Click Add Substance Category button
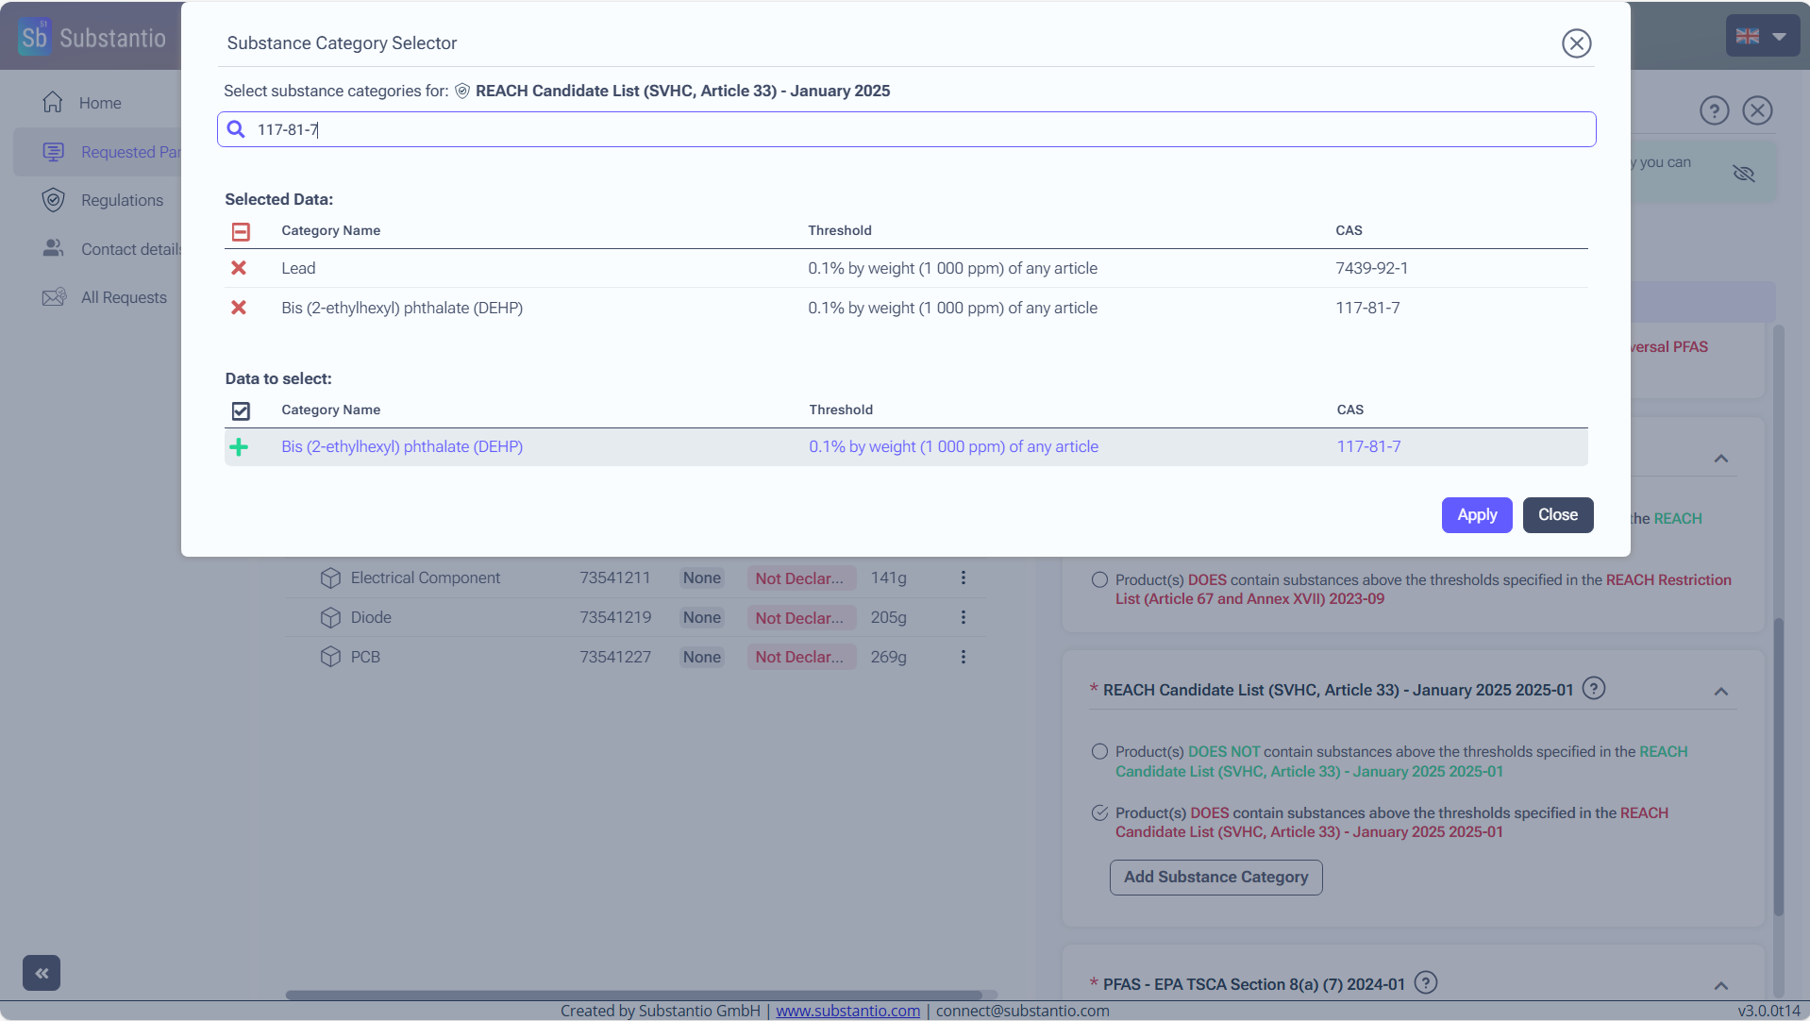 pyautogui.click(x=1215, y=878)
